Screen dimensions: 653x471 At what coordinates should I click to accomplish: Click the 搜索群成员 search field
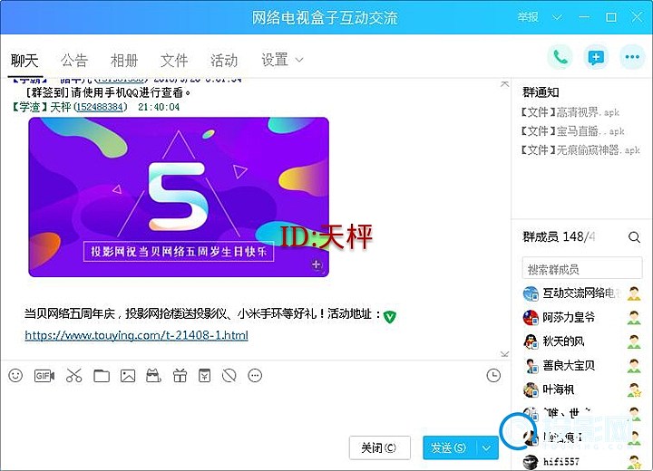[x=581, y=269]
